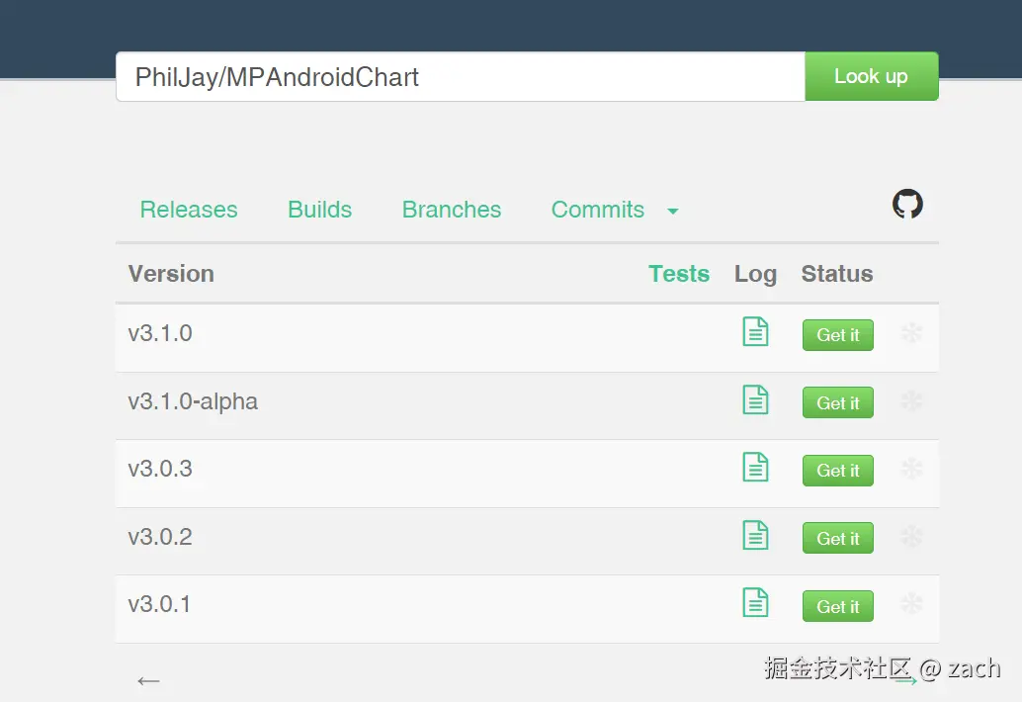This screenshot has height=702, width=1022.
Task: Click the snowflake icon in v3.0.3 row
Action: click(x=911, y=469)
